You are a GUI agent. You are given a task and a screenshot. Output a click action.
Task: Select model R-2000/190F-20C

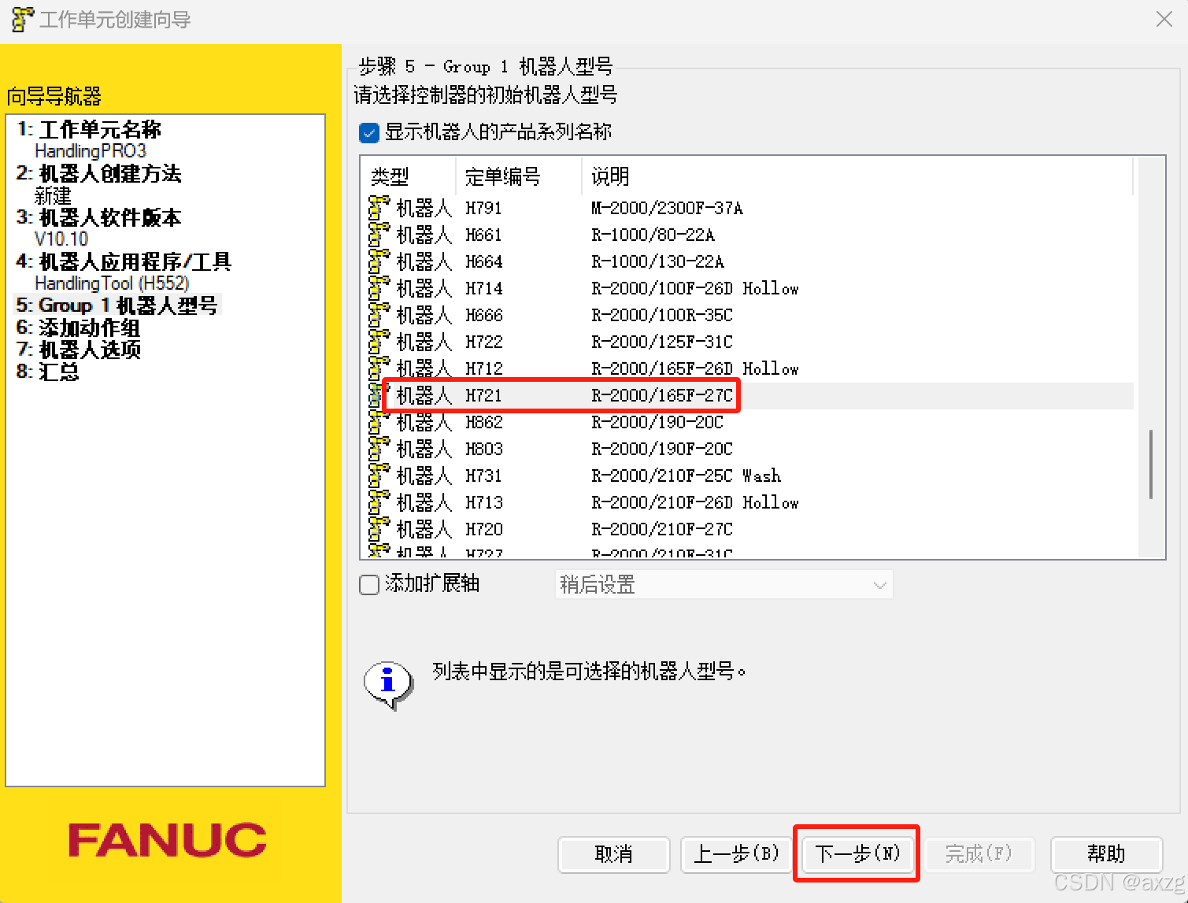coord(662,449)
